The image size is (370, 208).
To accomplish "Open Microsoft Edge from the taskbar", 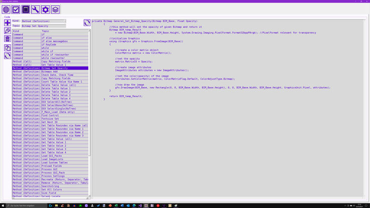I will tap(134, 205).
